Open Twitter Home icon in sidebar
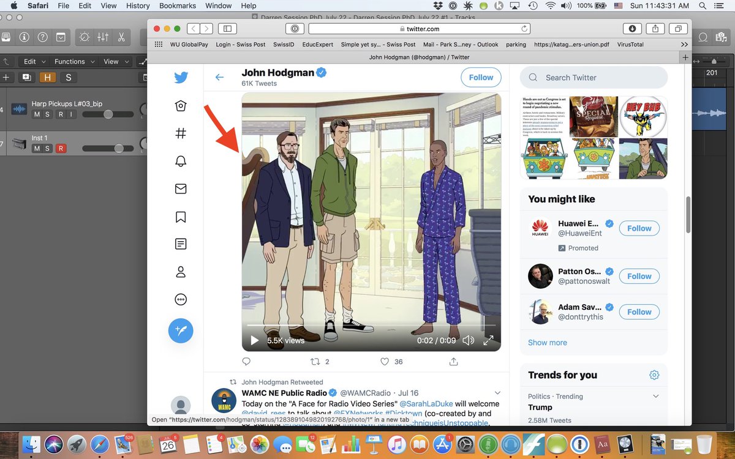The height and width of the screenshot is (459, 735). (x=181, y=106)
